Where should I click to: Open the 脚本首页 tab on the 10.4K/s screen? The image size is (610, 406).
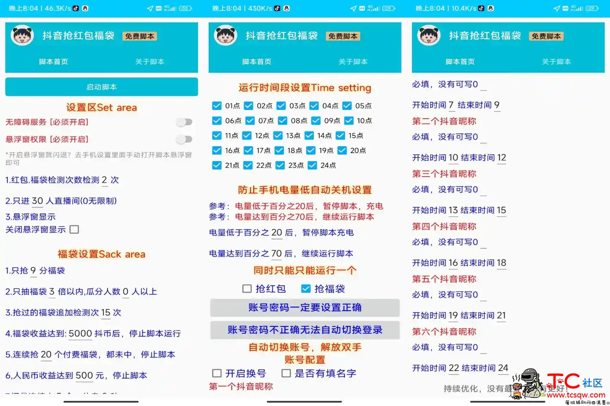[x=460, y=62]
